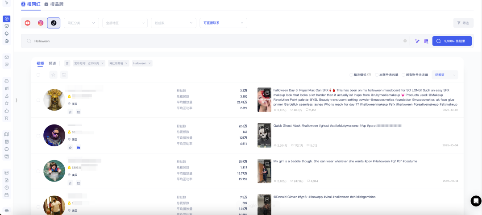Viewport: 482px width, 215px height.
Task: Click the 筛选 filter button
Action: pyautogui.click(x=463, y=23)
